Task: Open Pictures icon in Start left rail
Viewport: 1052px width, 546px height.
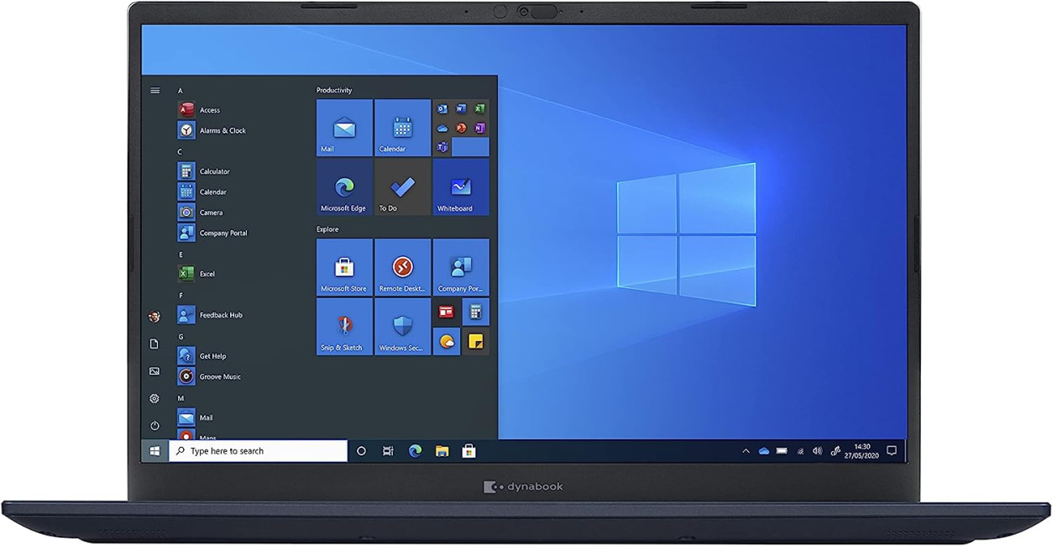Action: coord(154,371)
